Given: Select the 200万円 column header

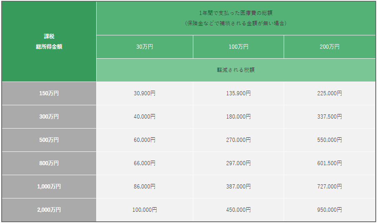Looking at the screenshot, I should pyautogui.click(x=330, y=47).
